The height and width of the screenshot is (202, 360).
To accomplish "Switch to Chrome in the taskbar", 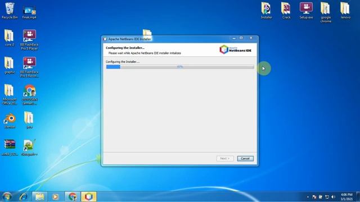I will pyautogui.click(x=73, y=196).
